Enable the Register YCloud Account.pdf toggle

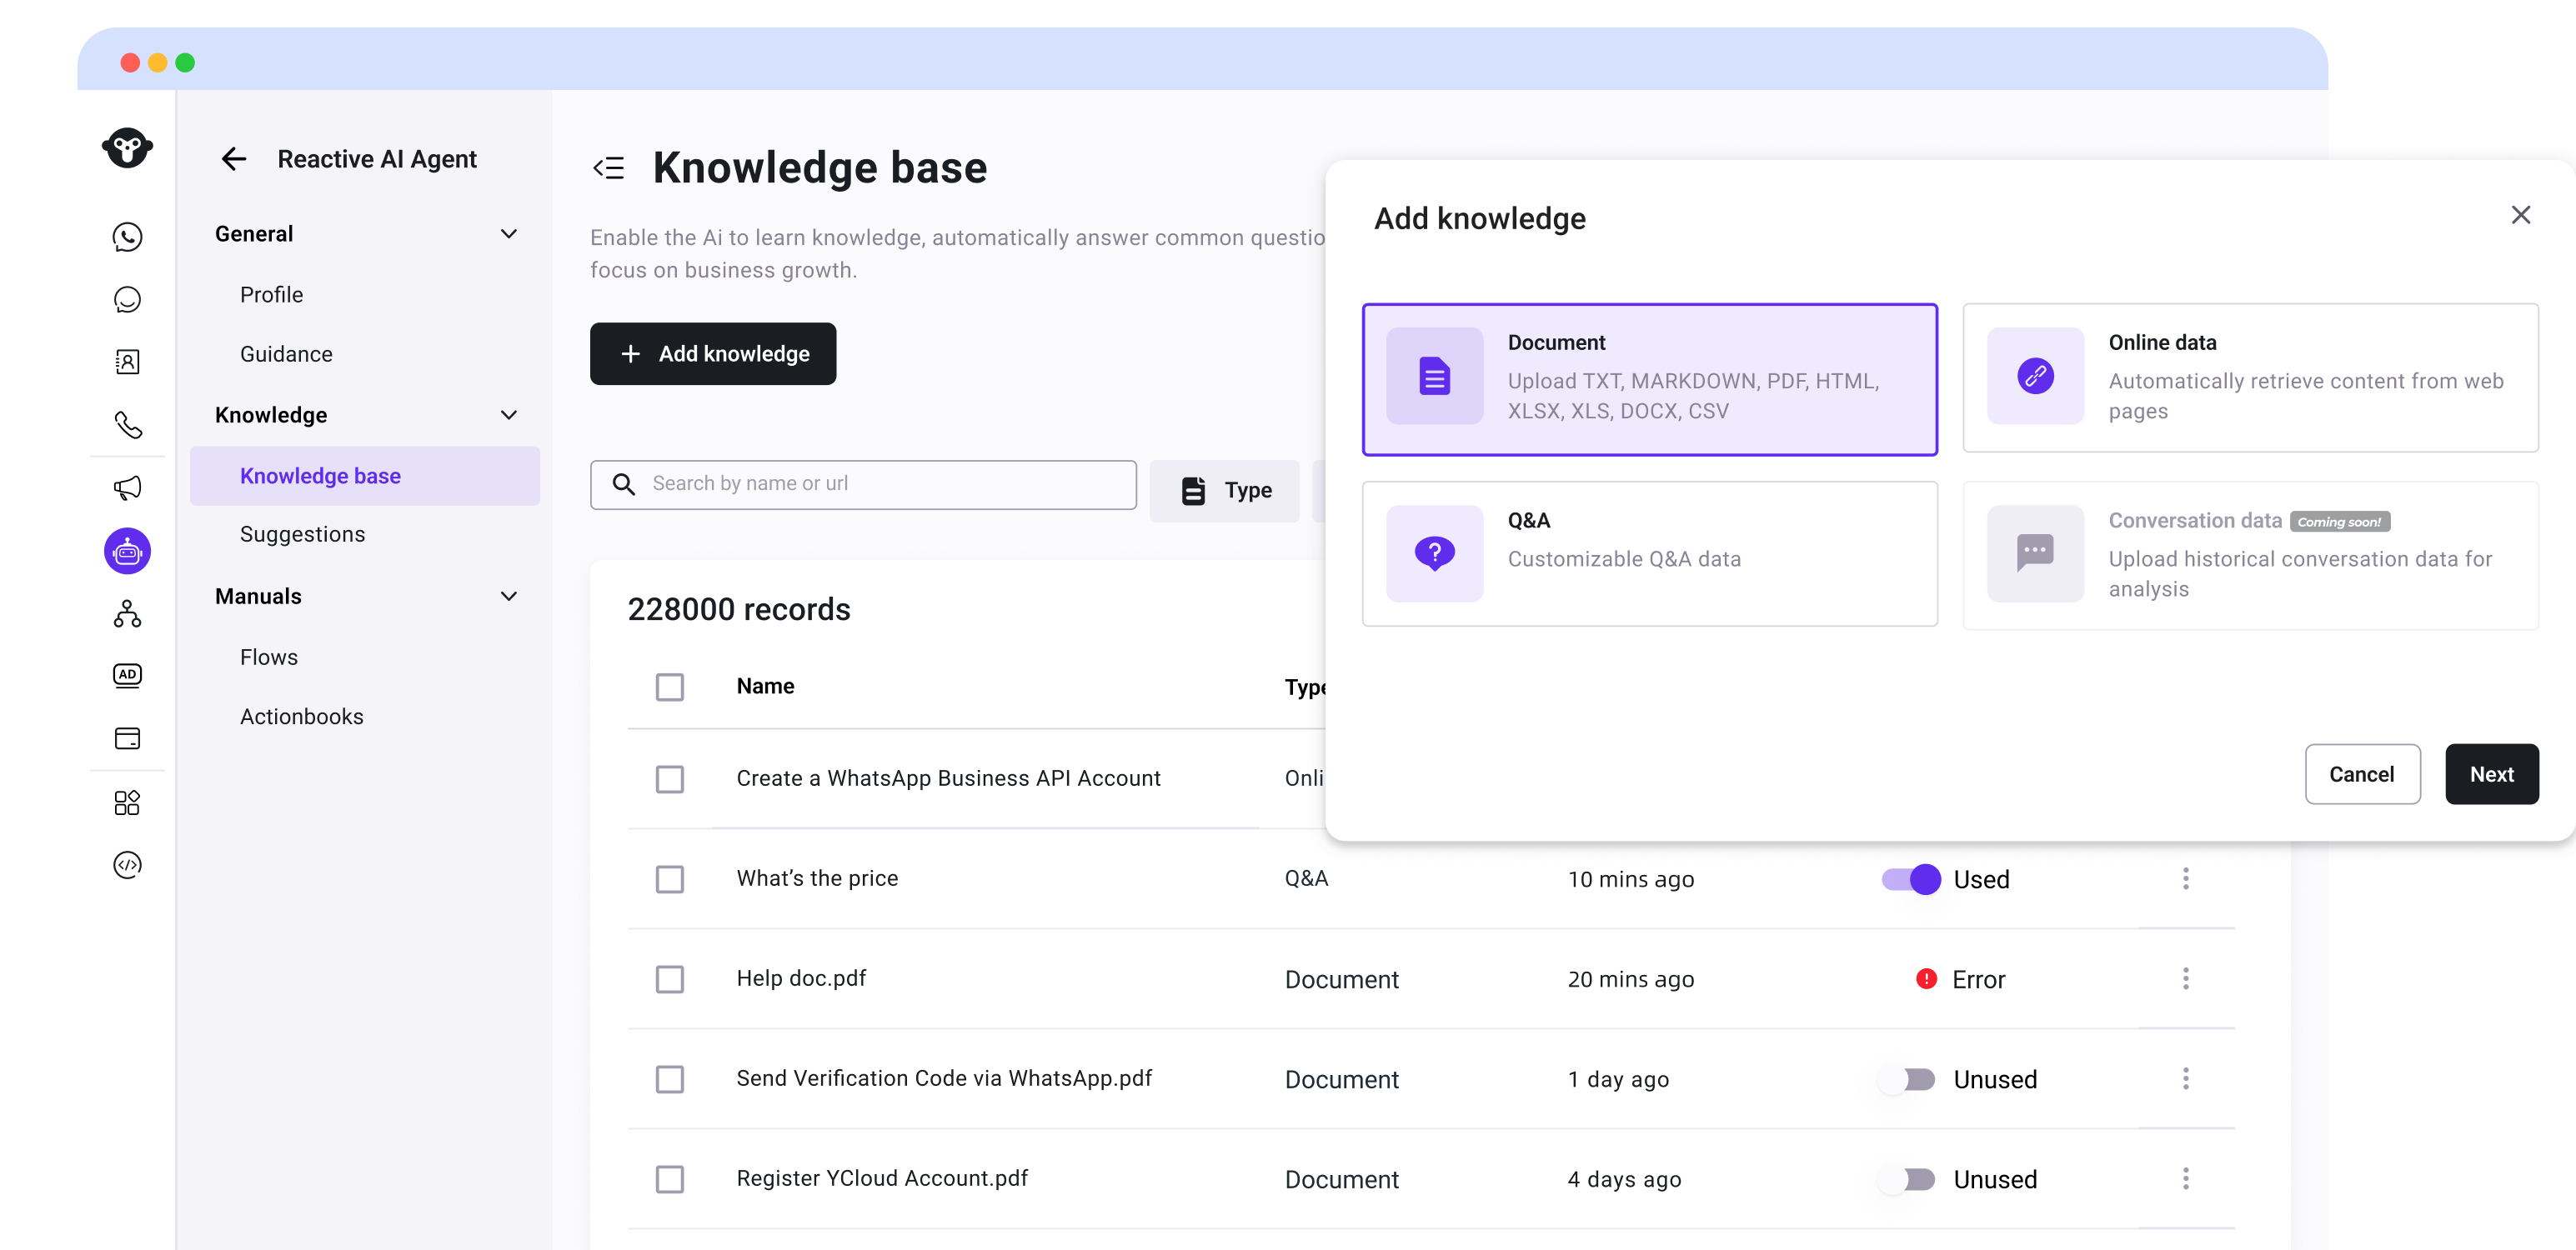click(1908, 1179)
